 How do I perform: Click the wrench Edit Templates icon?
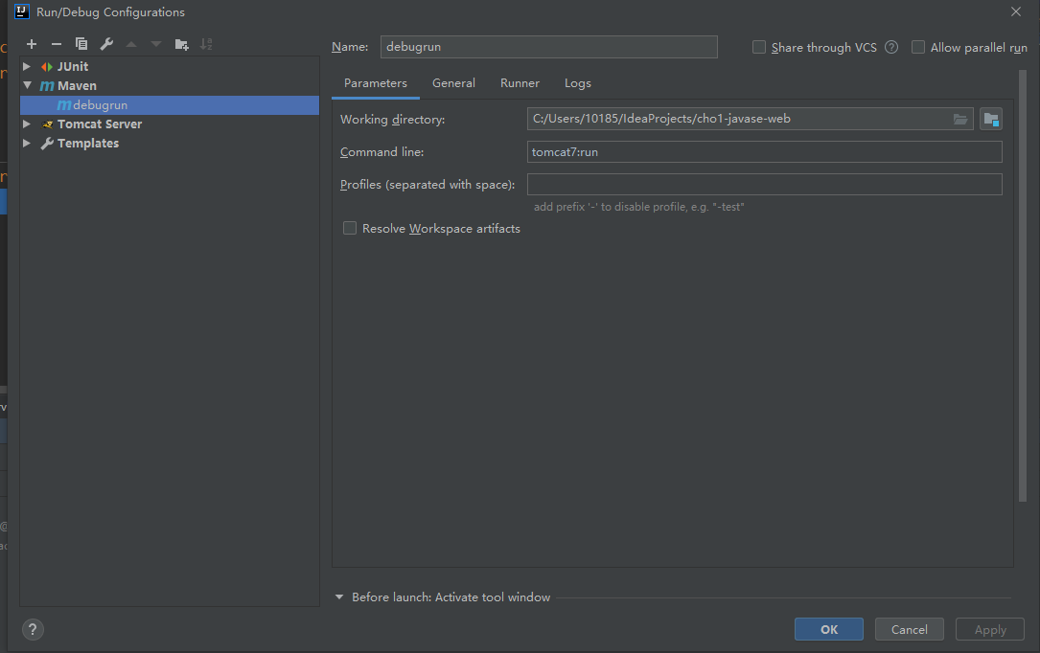click(106, 44)
